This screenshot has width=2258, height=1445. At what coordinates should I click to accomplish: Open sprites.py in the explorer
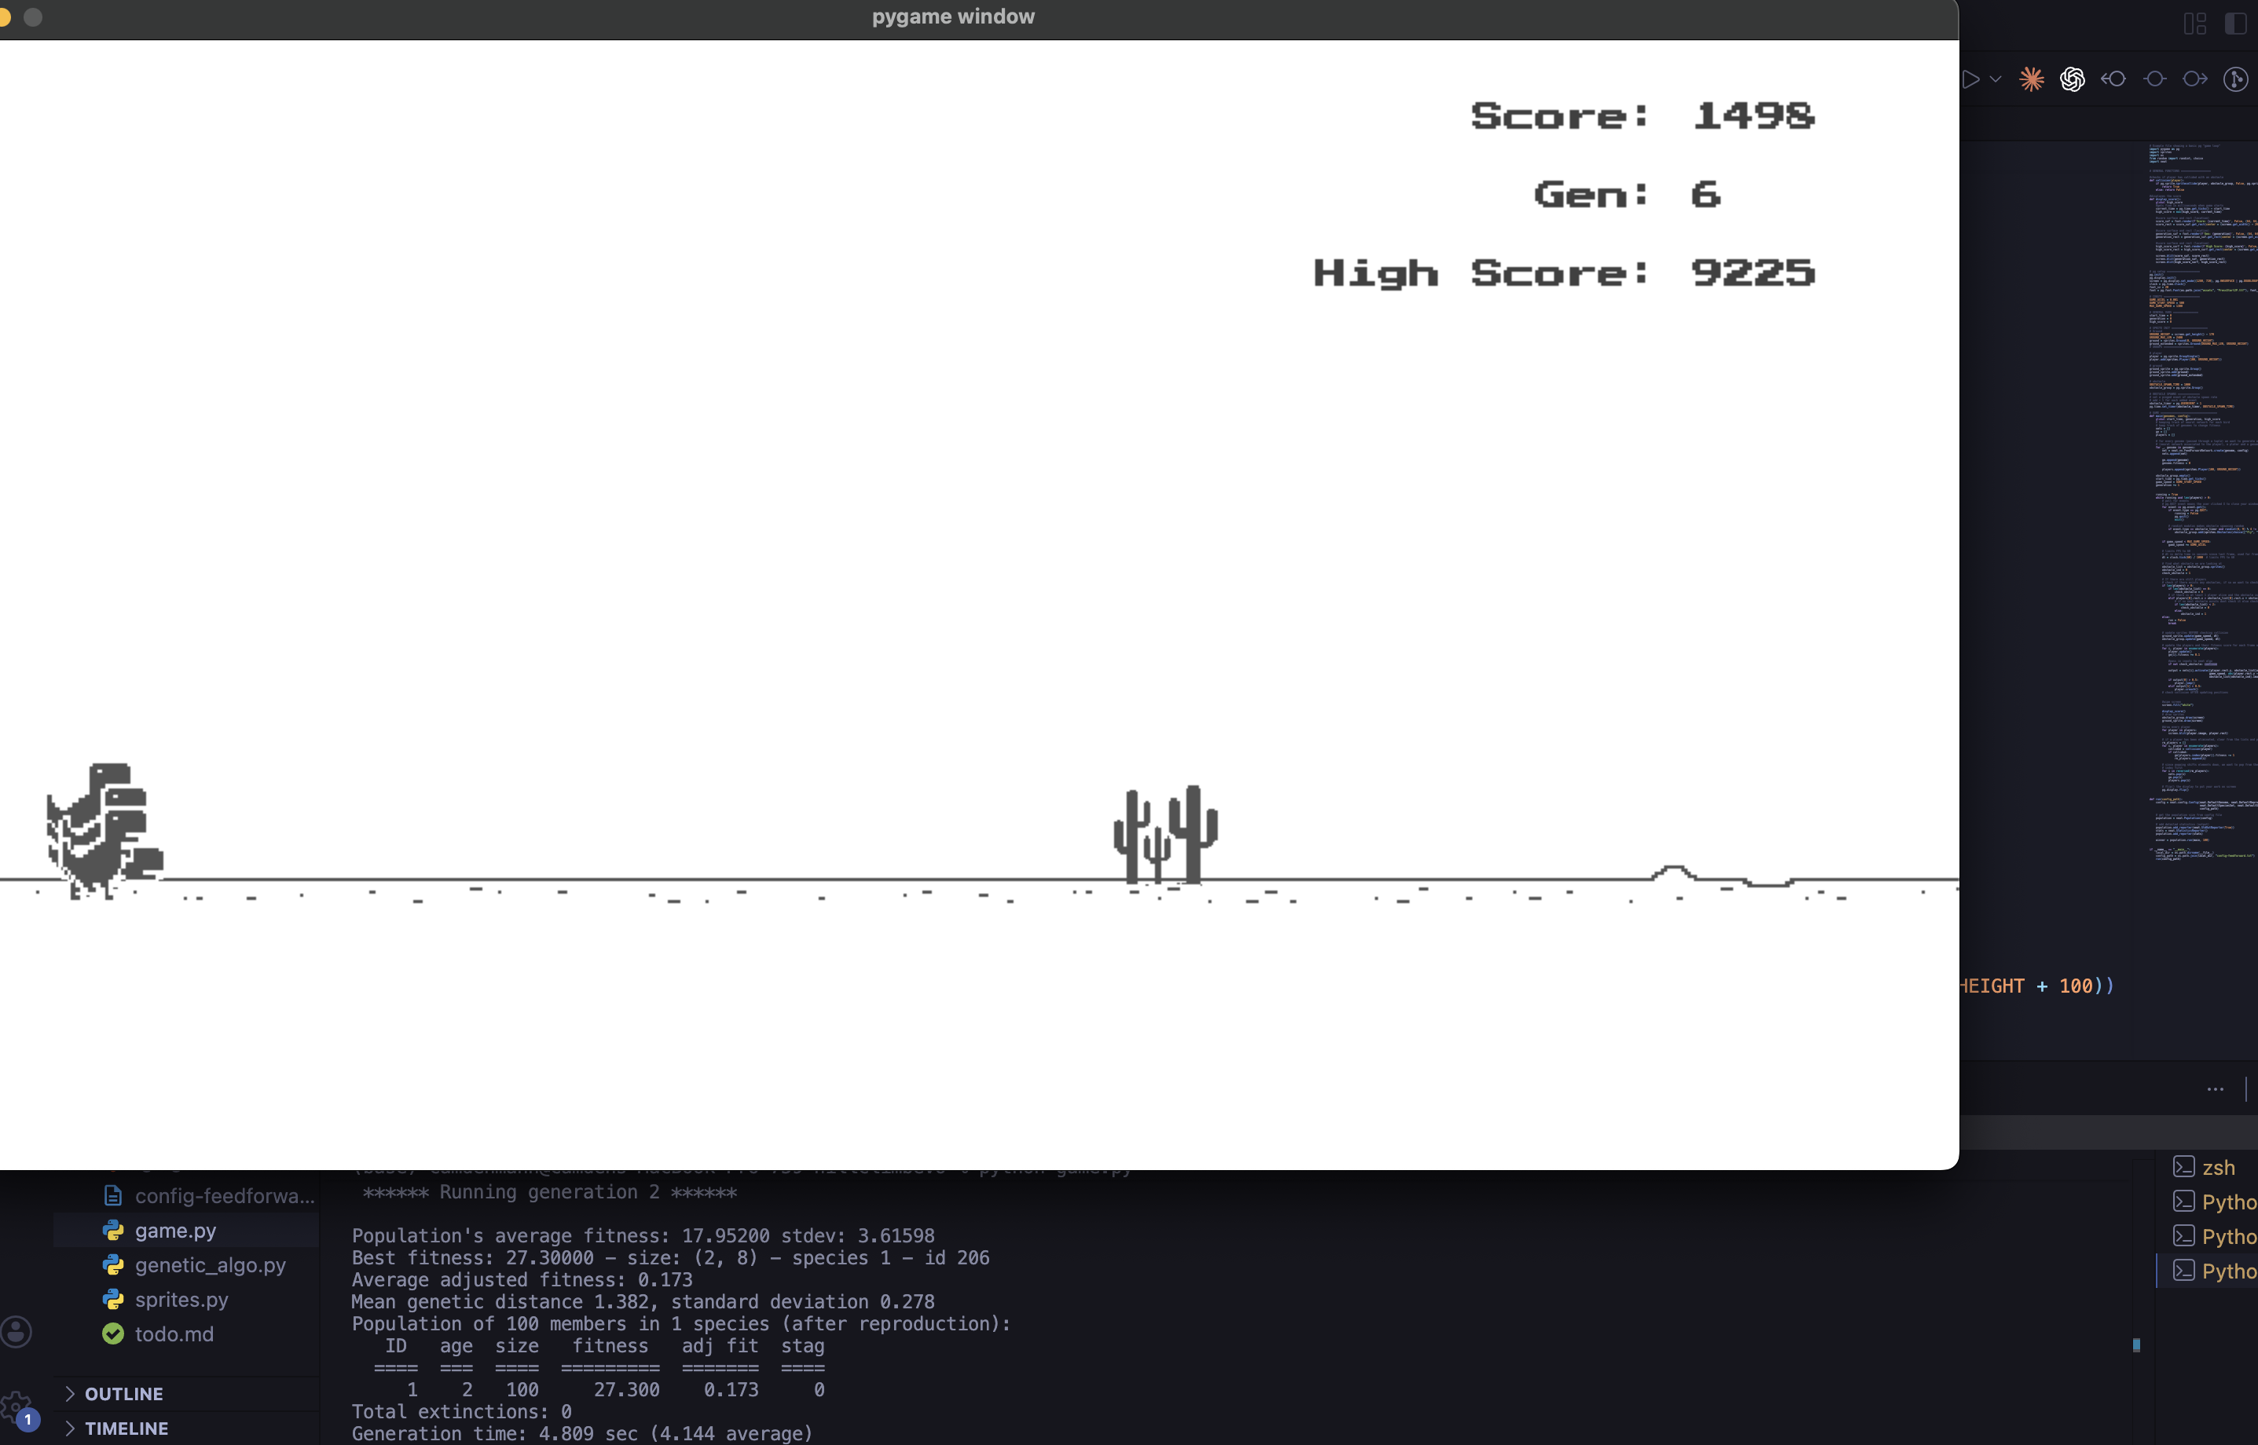tap(181, 1300)
